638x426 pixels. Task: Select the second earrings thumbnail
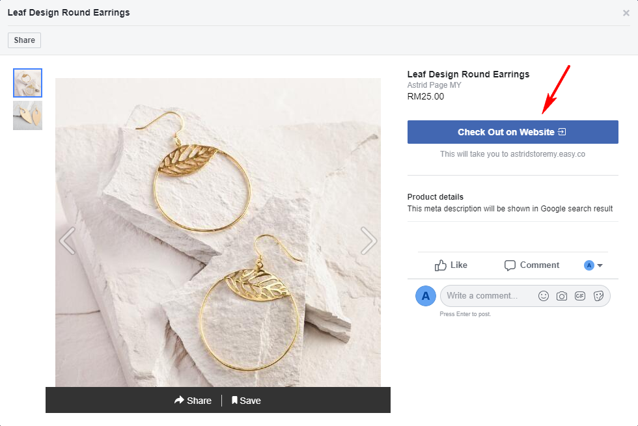coord(27,116)
